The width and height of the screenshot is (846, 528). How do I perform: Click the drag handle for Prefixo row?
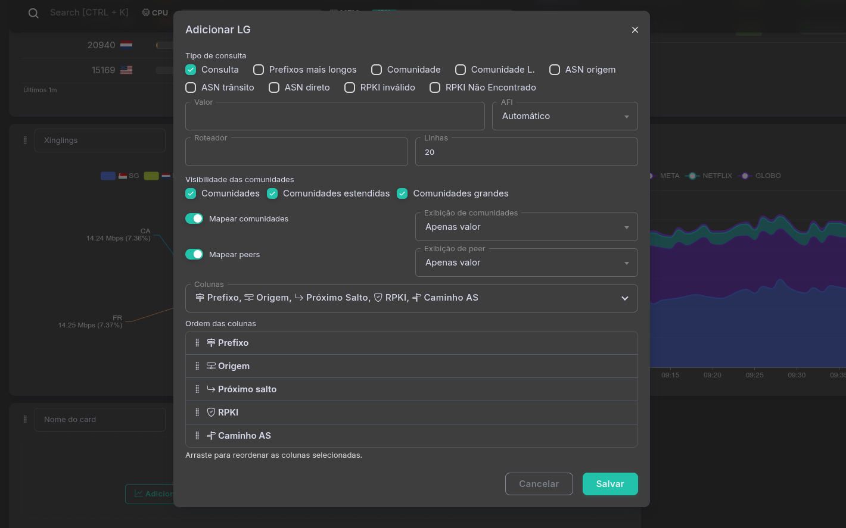(197, 343)
